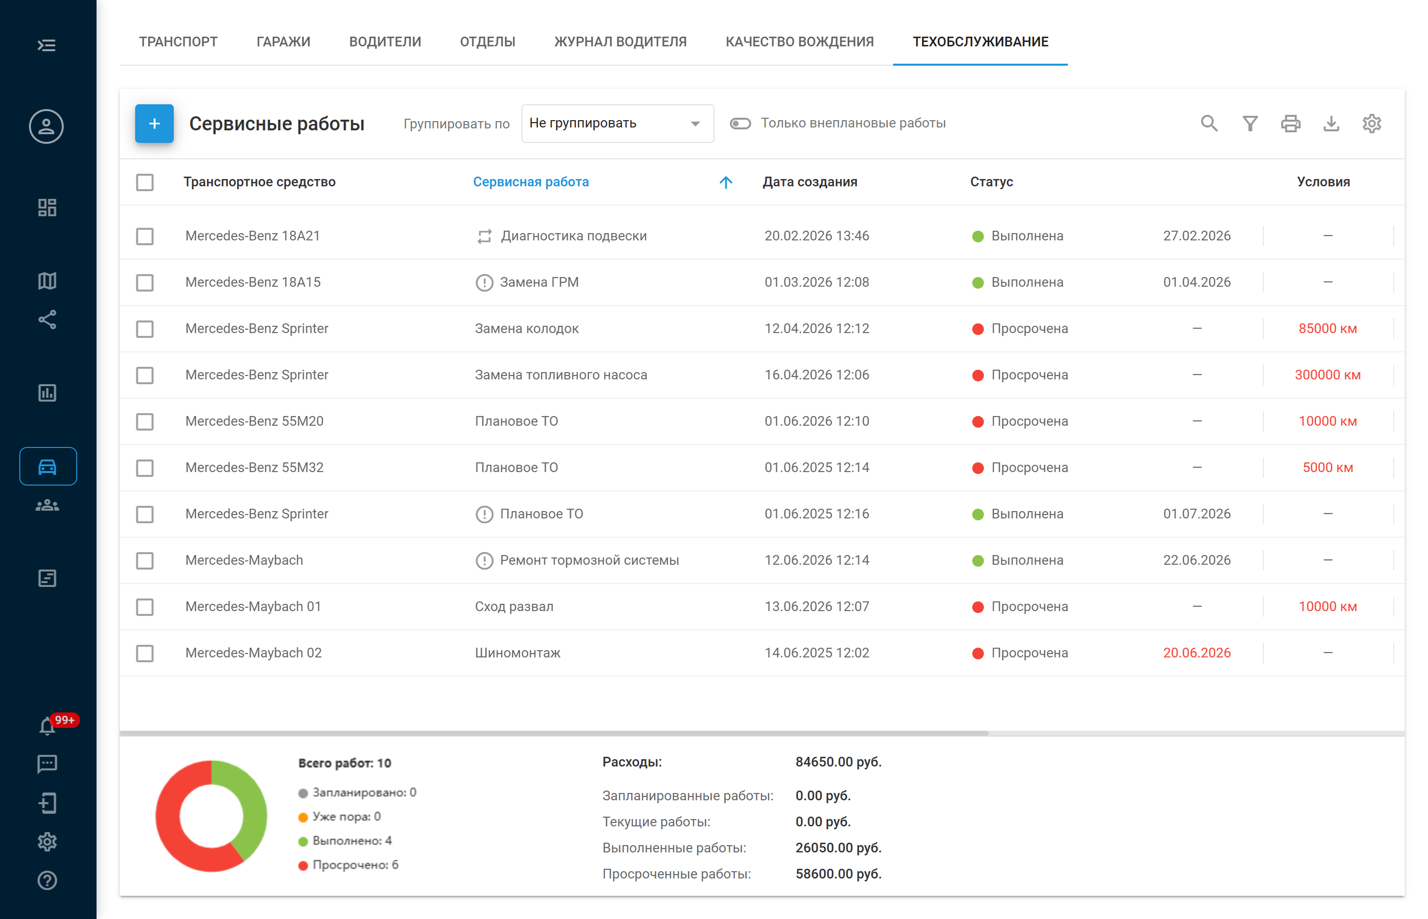Open the reports chart icon

47,393
